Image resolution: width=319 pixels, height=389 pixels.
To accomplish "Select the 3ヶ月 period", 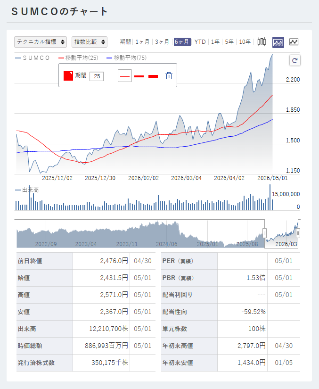I will tap(162, 42).
